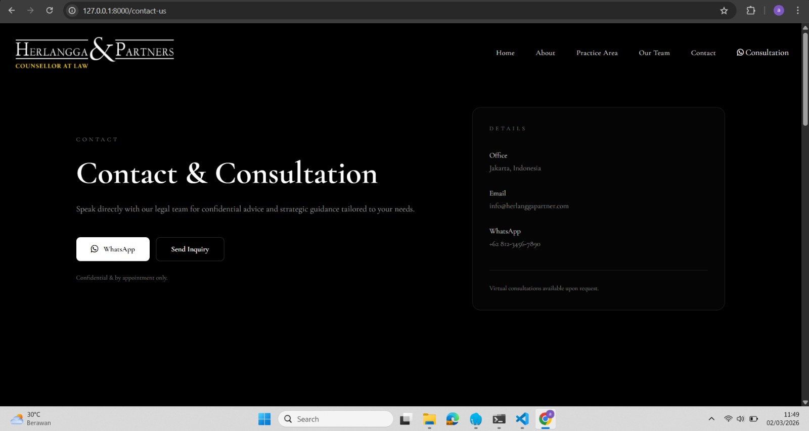Screen dimensions: 809x431
Task: Open the Windows Start menu
Action: click(x=264, y=419)
